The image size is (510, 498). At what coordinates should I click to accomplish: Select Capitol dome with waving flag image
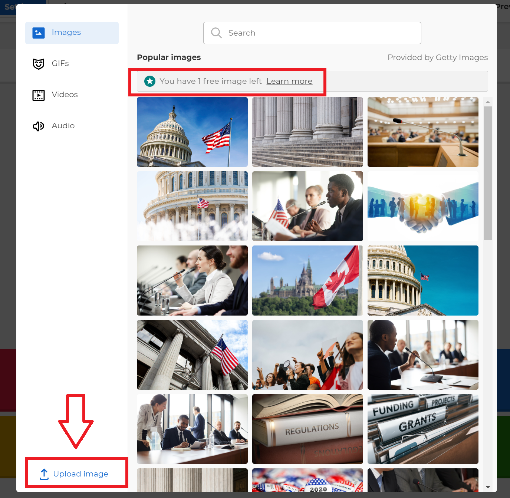[192, 132]
